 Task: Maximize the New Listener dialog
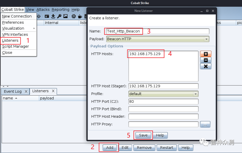[207, 11]
